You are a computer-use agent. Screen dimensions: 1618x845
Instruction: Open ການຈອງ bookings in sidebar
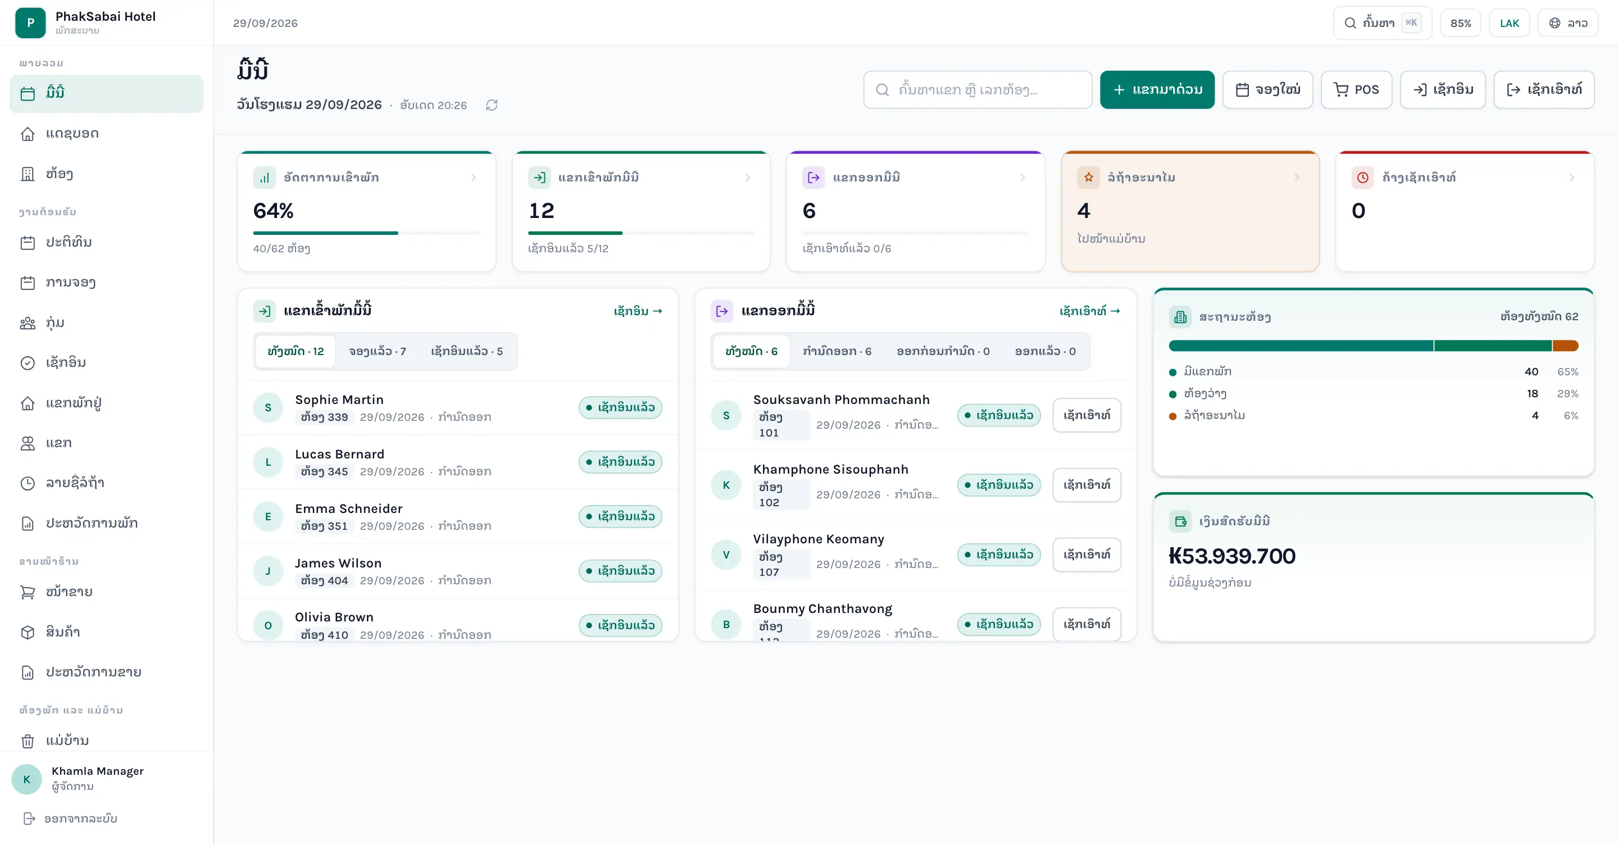(106, 282)
